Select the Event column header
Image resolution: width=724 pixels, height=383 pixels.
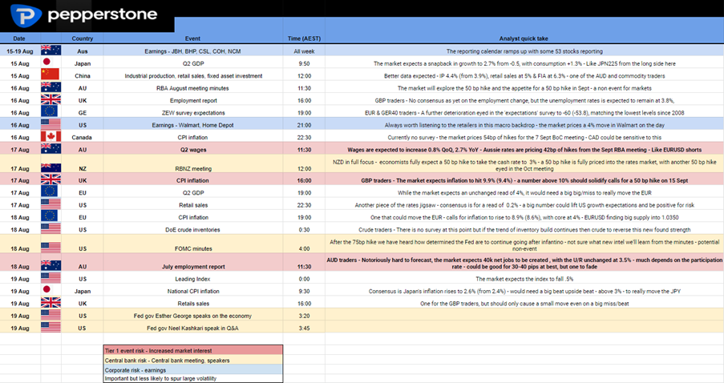pos(193,38)
